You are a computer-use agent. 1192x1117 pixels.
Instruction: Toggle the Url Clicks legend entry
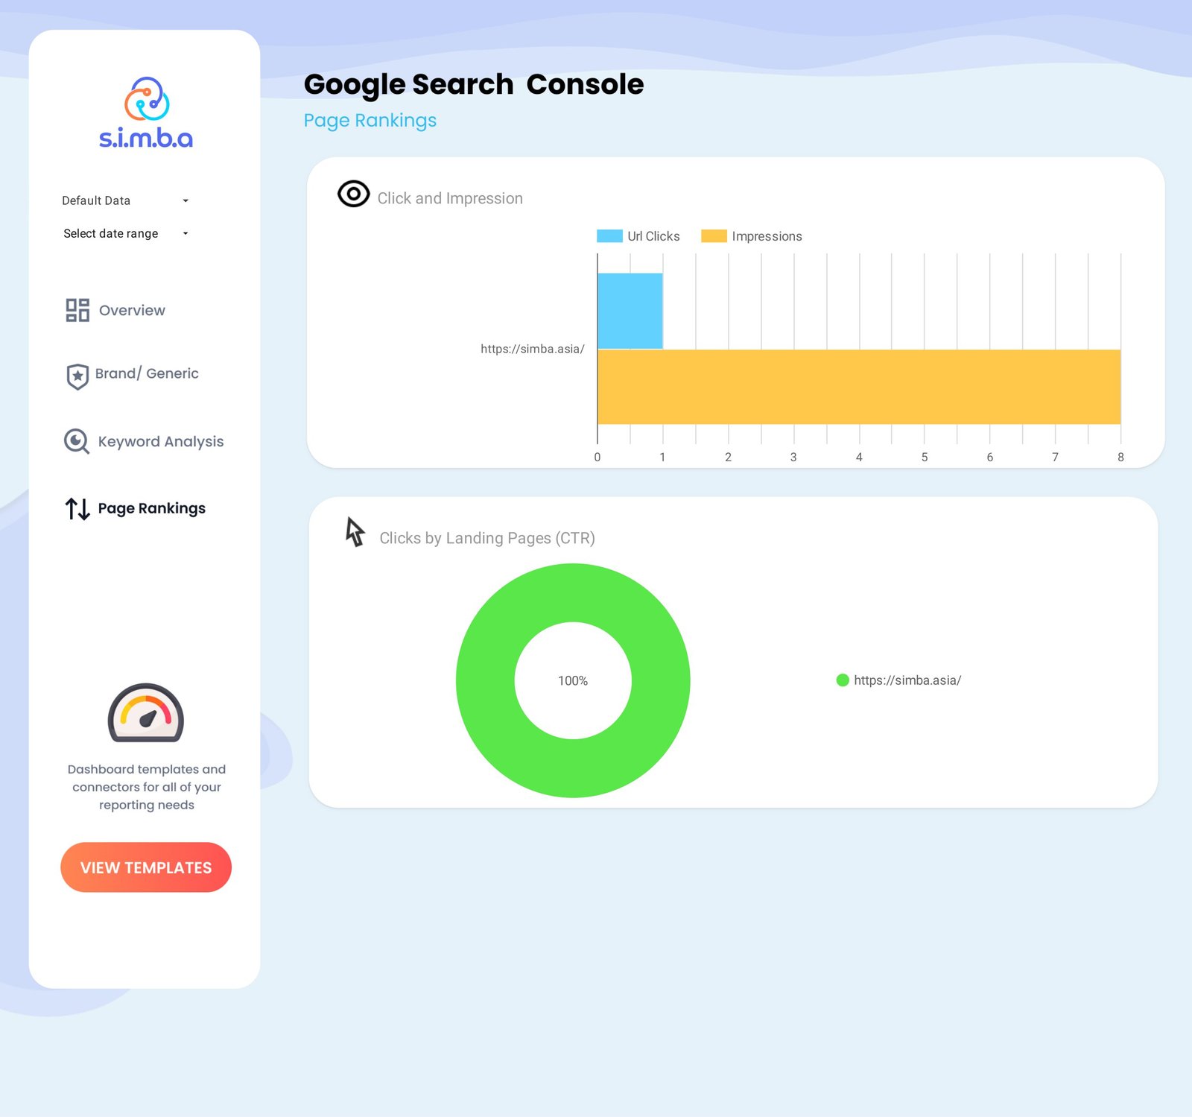pos(638,236)
